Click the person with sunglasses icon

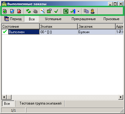[x=93, y=11]
